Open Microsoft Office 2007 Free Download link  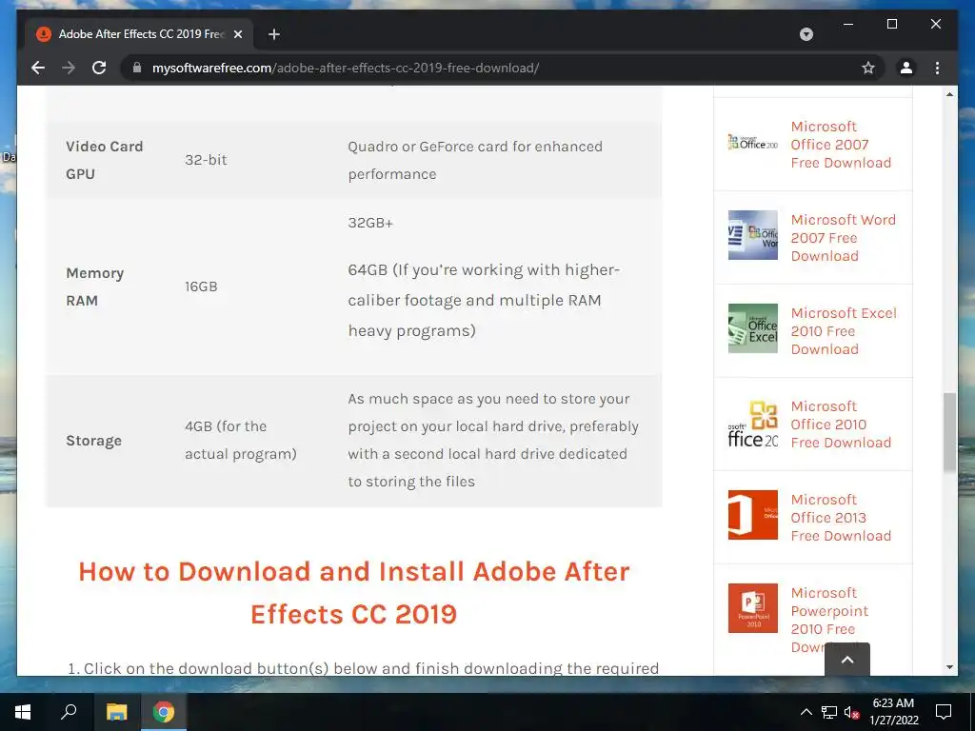(841, 145)
